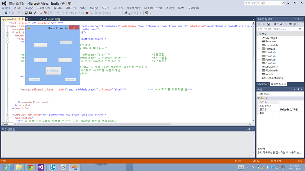305x171 pixels.
Task: Open the XML menu
Action: coord(94,8)
